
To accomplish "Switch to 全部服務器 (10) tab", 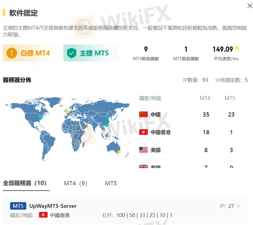I will coord(25,183).
